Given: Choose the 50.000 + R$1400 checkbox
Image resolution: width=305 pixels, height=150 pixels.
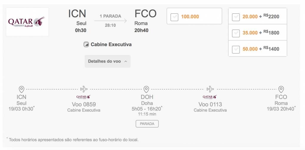Looking at the screenshot, I should (x=236, y=50).
